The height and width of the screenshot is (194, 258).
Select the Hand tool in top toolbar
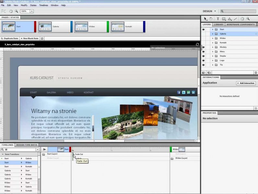click(x=11, y=11)
